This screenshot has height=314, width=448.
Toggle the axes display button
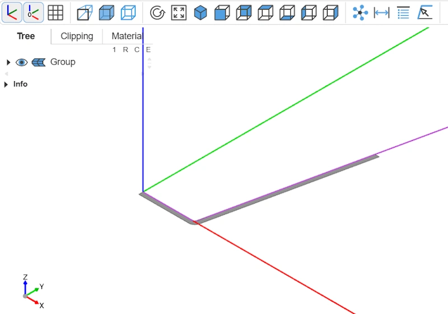pos(12,12)
